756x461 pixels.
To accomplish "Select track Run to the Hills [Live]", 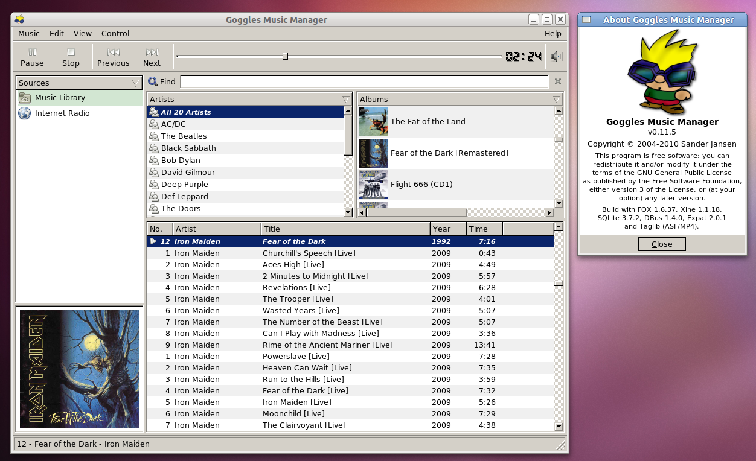I will [350, 379].
